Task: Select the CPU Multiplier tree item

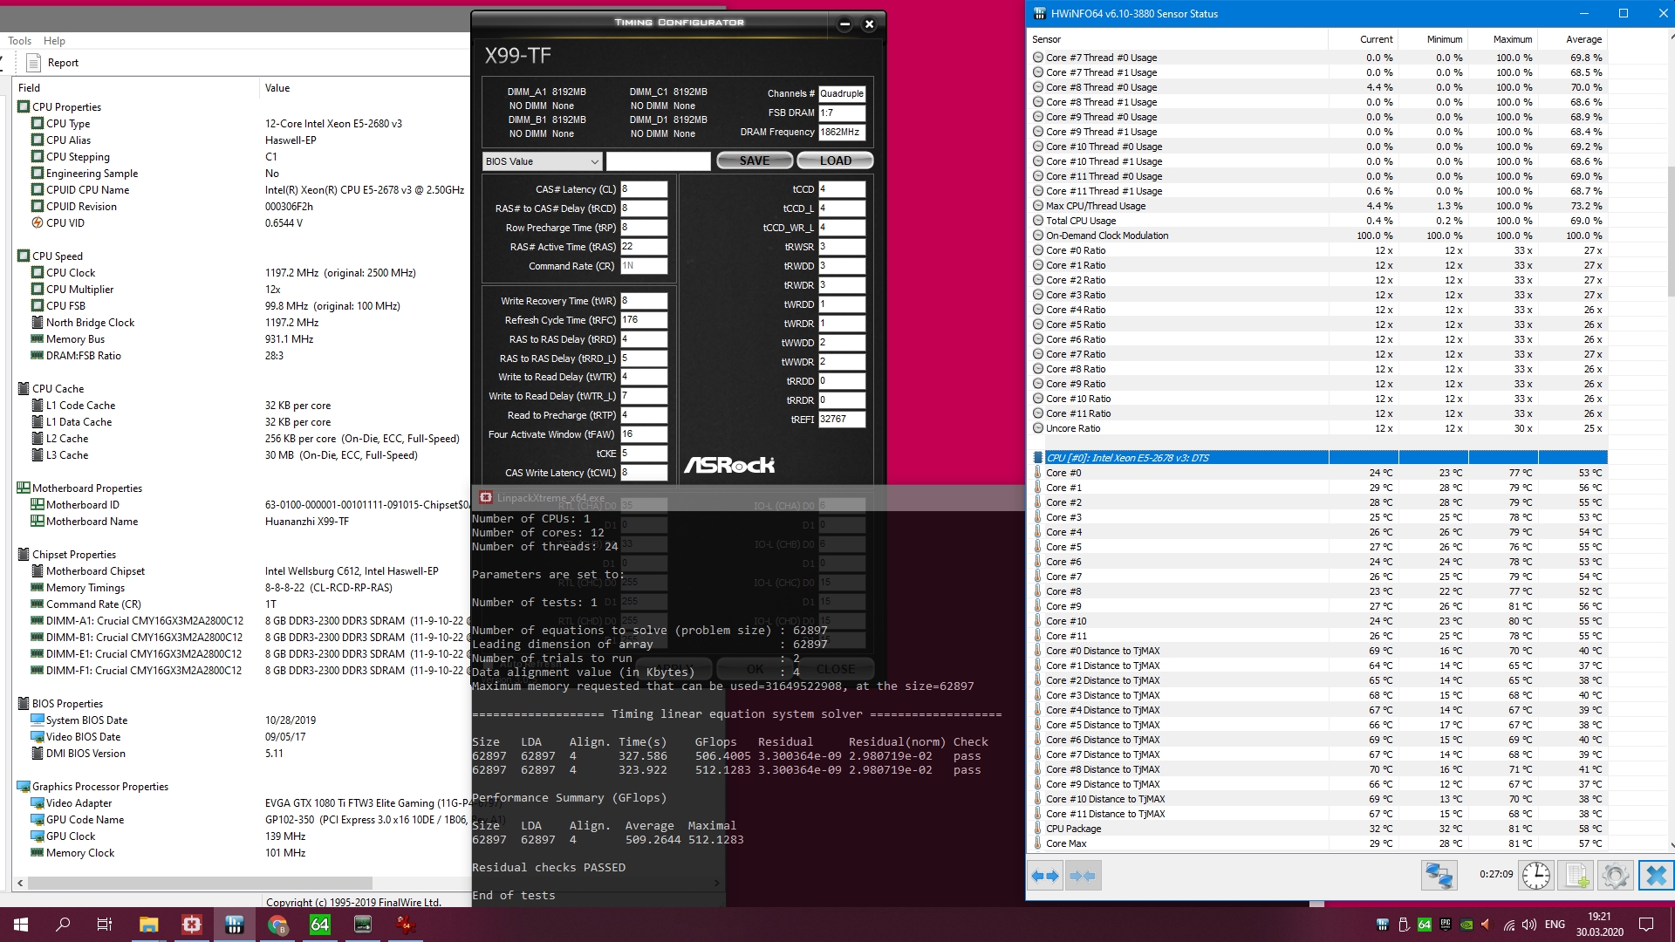Action: (79, 290)
